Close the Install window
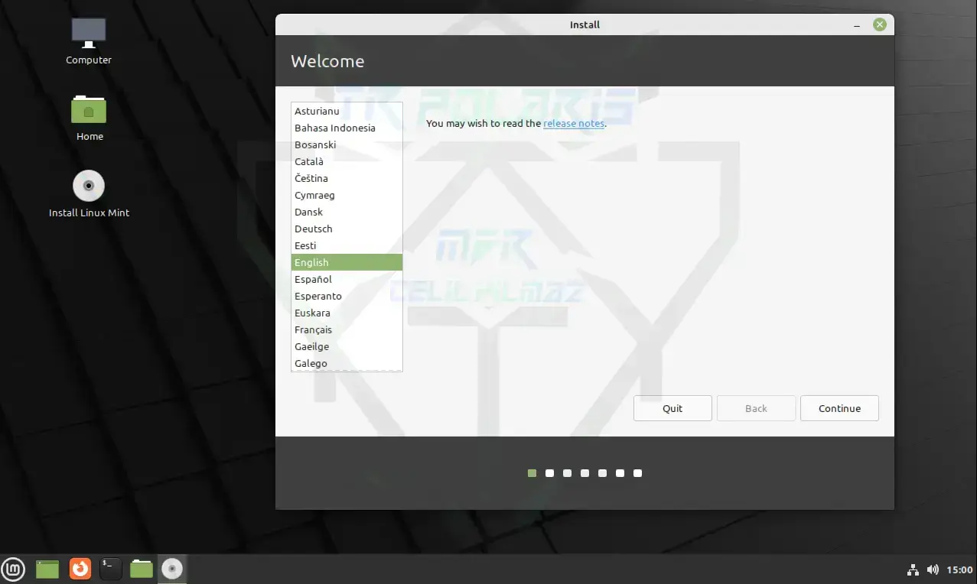 pyautogui.click(x=880, y=24)
